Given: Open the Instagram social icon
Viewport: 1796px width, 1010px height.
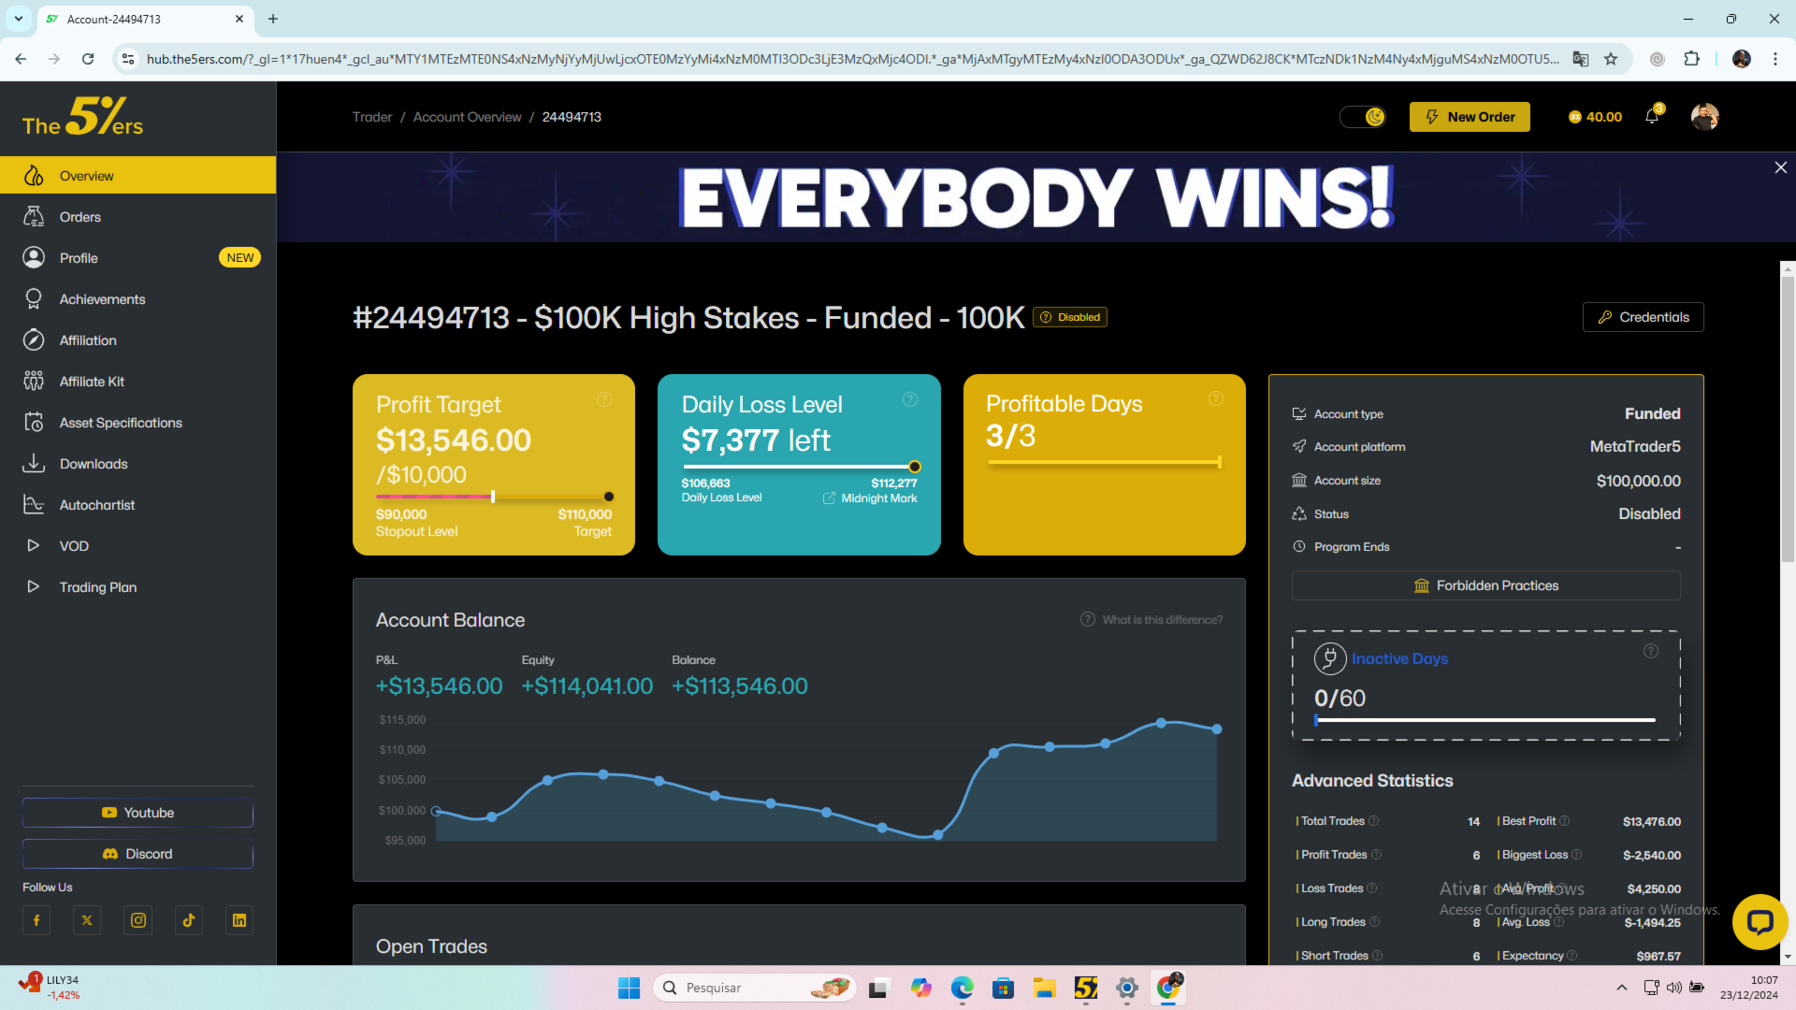Looking at the screenshot, I should (x=138, y=920).
